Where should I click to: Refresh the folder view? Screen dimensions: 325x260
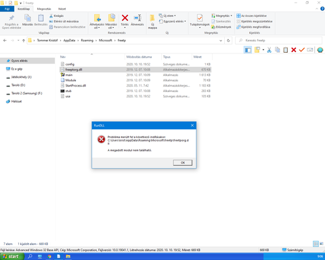pos(228,41)
